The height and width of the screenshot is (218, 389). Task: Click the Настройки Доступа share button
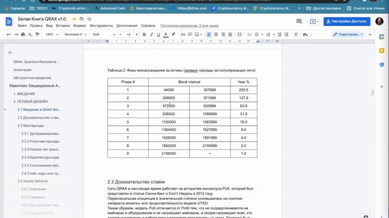tap(347, 22)
